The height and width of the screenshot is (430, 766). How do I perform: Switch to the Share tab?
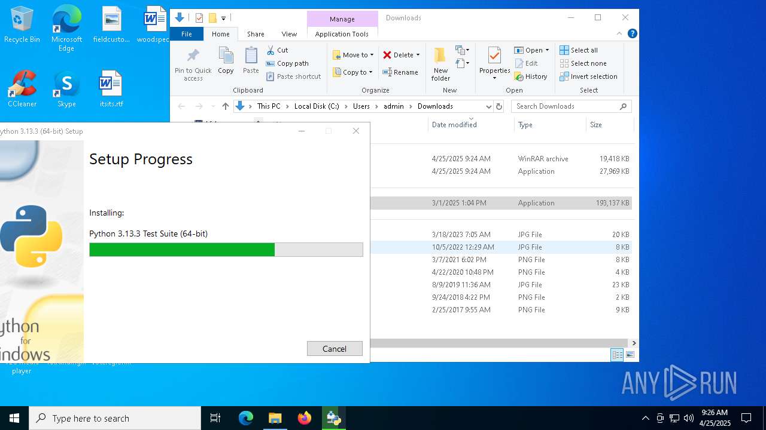tap(256, 34)
